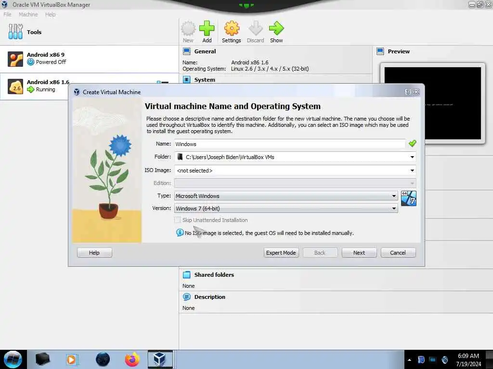The image size is (493, 369).
Task: Click the Running status text
Action: point(46,89)
